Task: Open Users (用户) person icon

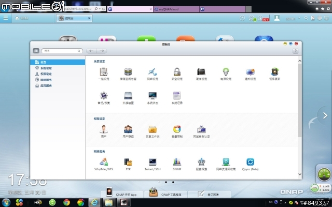Action: coord(104,129)
